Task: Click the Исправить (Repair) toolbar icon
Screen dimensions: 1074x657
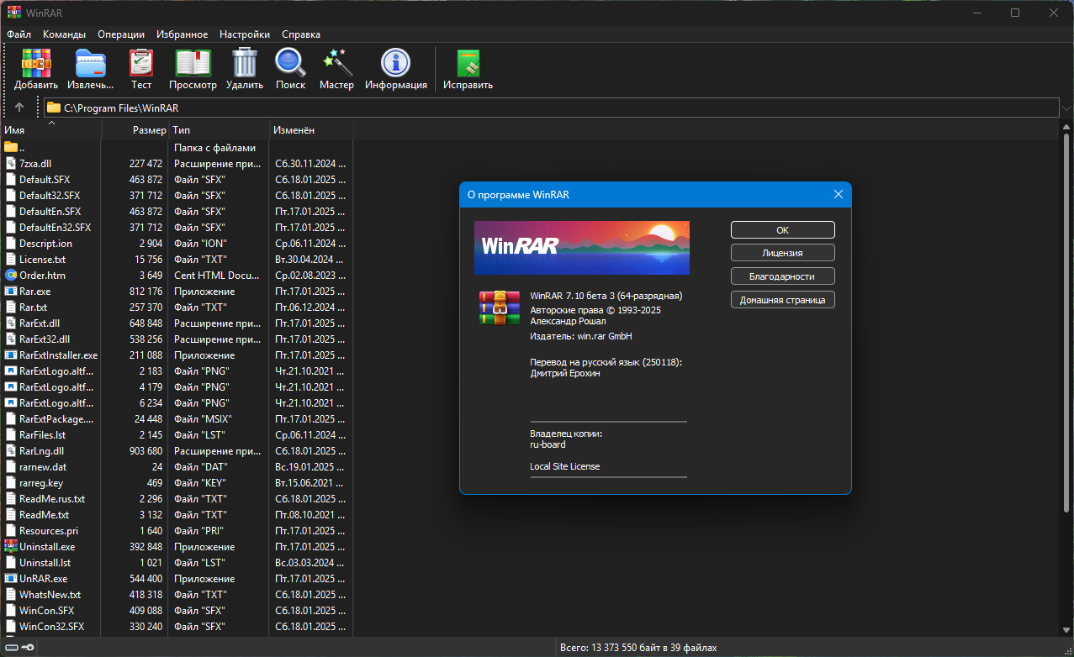Action: (468, 63)
